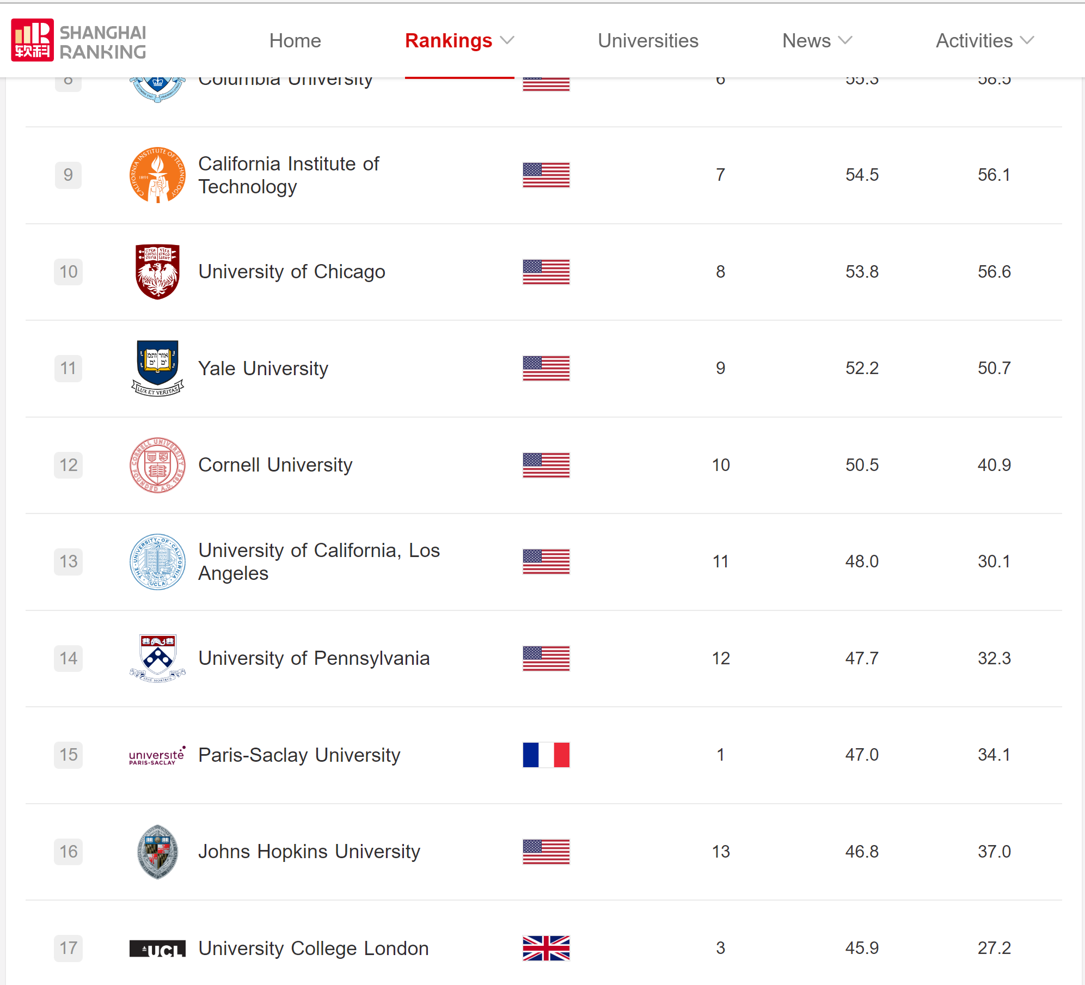Click the ShanghaiRanking logo

click(78, 40)
